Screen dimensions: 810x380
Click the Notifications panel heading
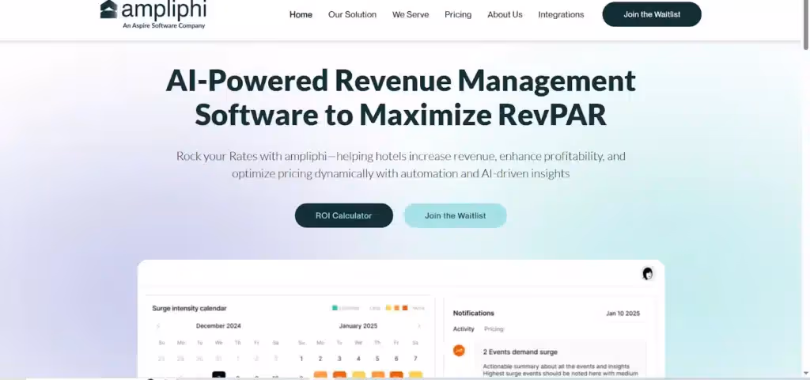pyautogui.click(x=474, y=313)
